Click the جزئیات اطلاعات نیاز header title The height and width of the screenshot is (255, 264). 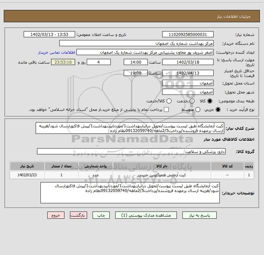click(x=234, y=16)
